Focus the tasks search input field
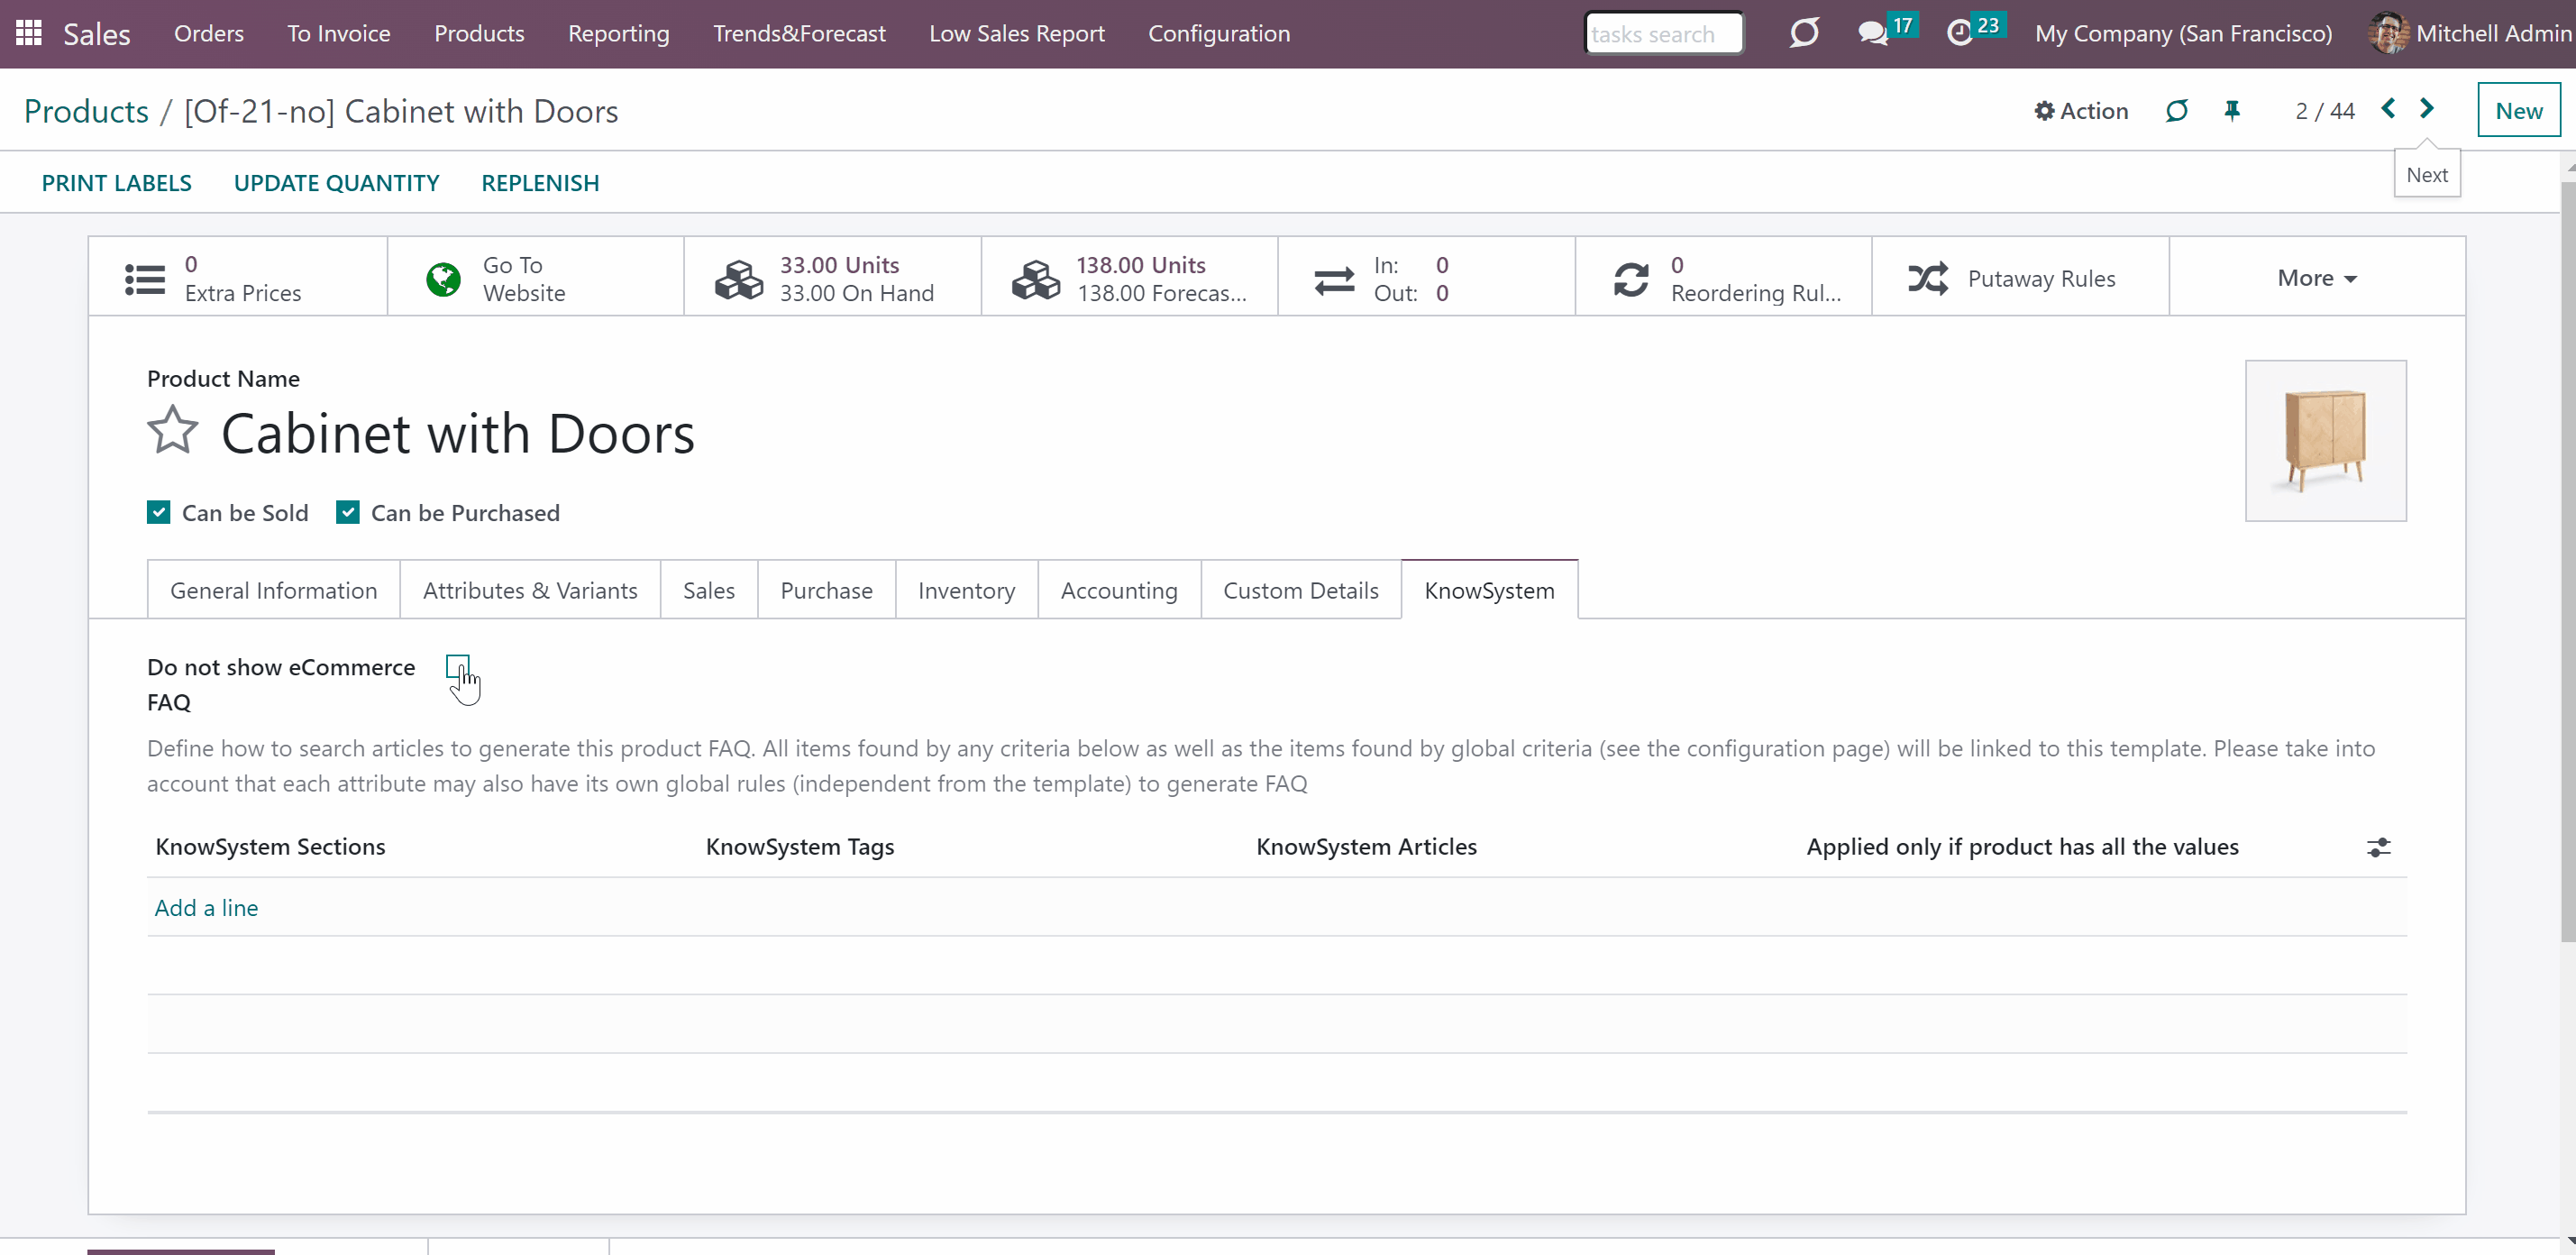Image resolution: width=2576 pixels, height=1255 pixels. [x=1663, y=34]
